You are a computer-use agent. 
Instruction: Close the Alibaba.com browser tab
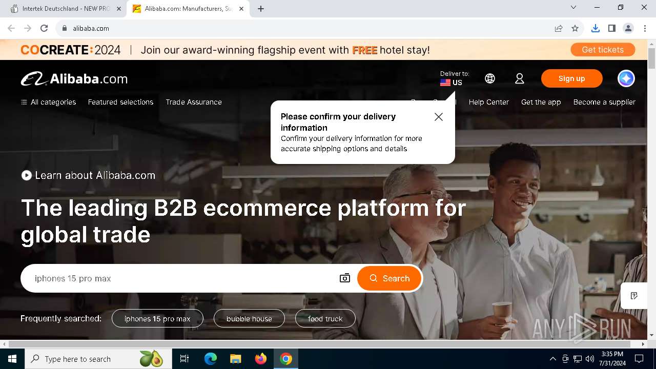(241, 9)
